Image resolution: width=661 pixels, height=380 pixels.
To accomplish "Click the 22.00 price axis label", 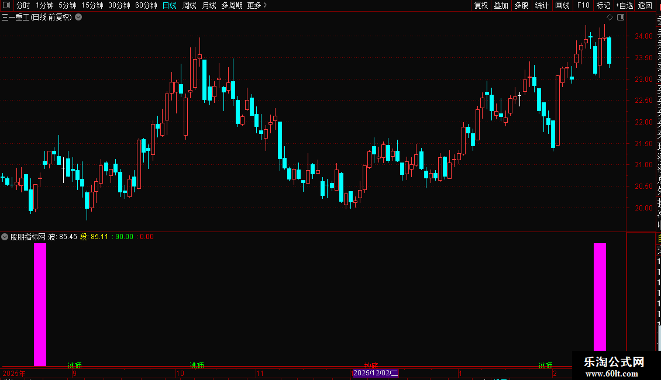I will [643, 122].
